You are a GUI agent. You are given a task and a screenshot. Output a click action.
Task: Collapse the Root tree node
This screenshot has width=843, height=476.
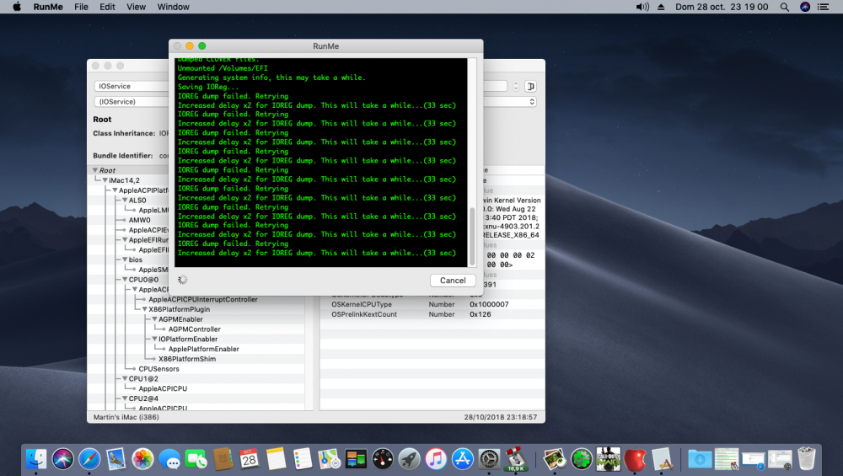(95, 170)
